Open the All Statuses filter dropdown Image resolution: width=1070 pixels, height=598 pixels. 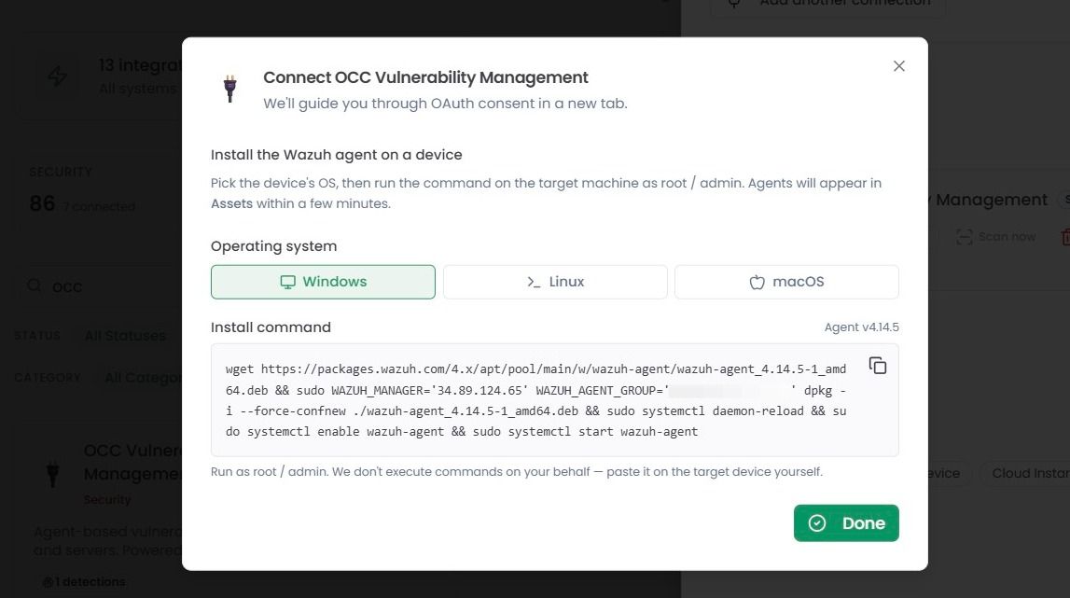(x=126, y=336)
